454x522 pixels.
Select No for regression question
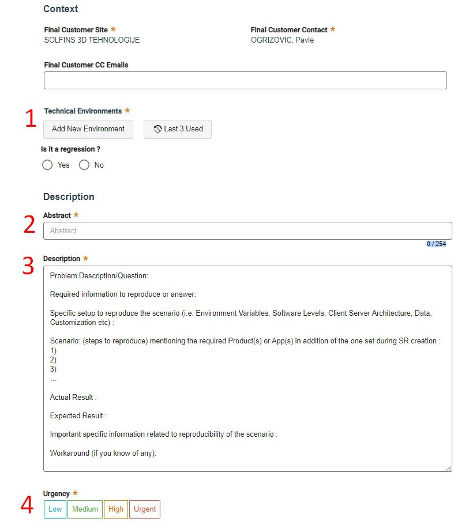pyautogui.click(x=84, y=165)
